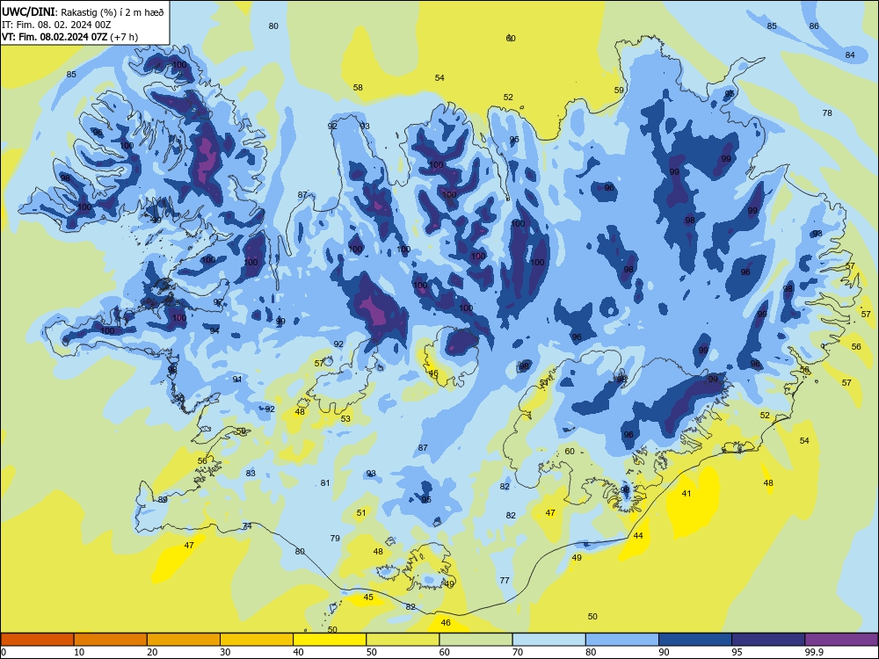Click the dark orange 0–10 legend swatch

[37, 640]
